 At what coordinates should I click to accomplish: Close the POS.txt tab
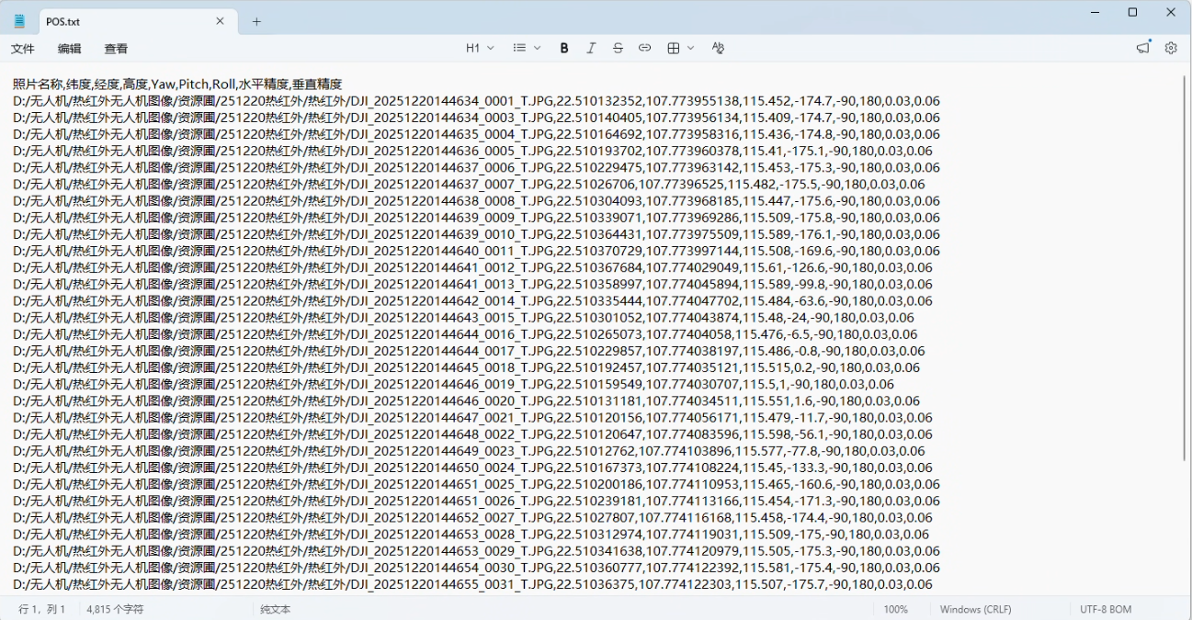point(220,21)
